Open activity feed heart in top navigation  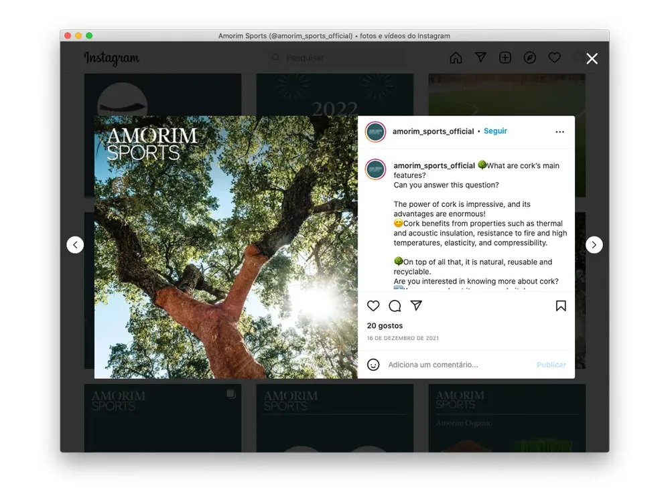pyautogui.click(x=554, y=58)
